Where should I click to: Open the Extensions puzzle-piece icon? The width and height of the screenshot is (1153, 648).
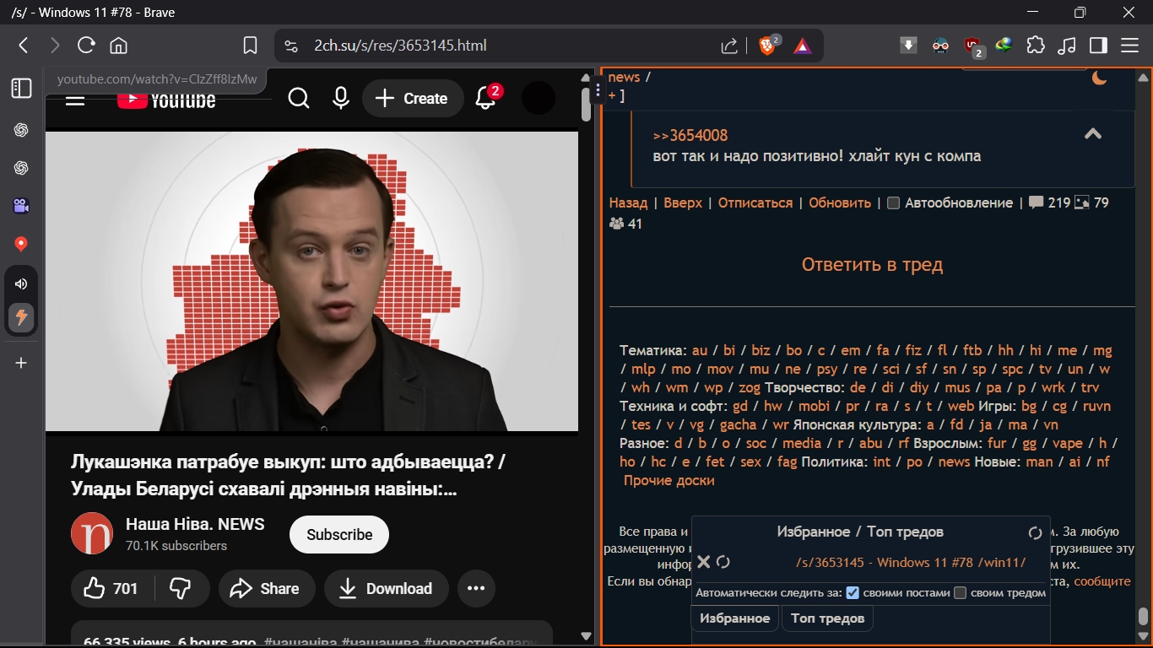click(1036, 46)
